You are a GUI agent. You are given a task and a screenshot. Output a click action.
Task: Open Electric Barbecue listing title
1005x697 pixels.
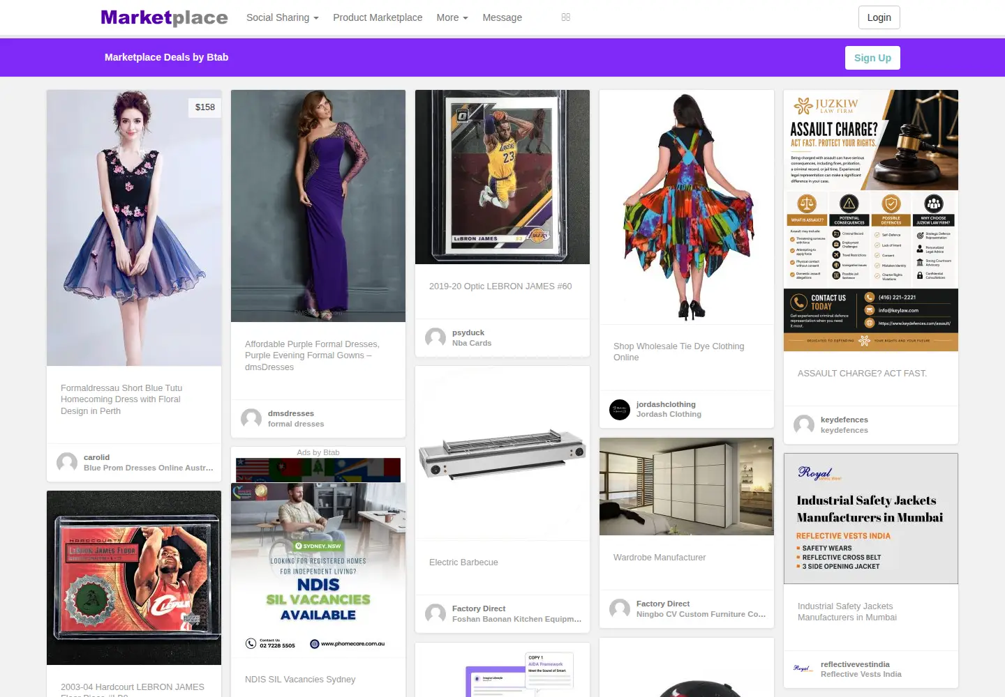463,562
